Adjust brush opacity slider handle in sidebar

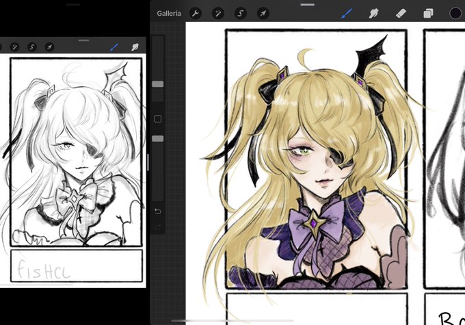pos(158,138)
